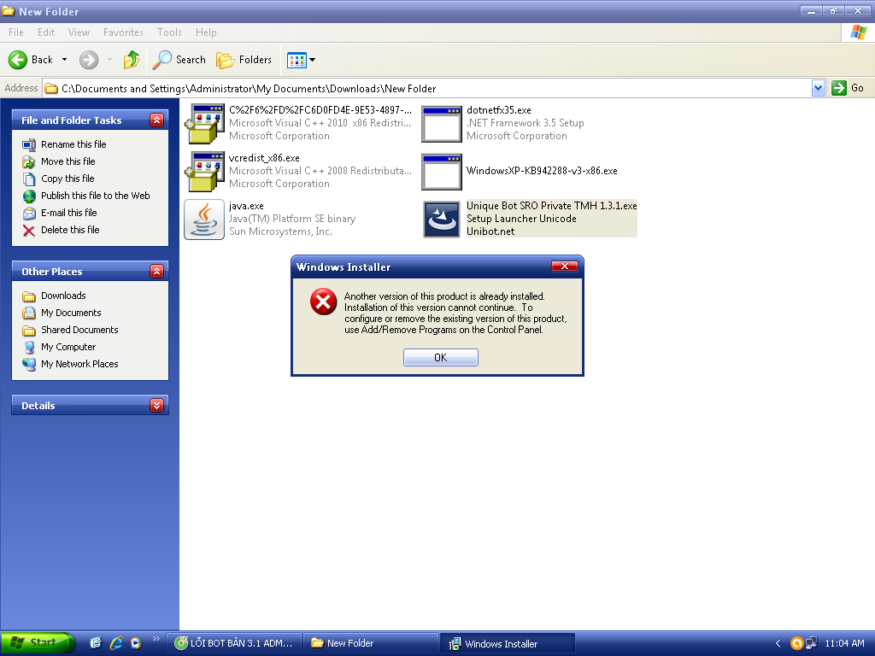This screenshot has height=656, width=875.
Task: Click Rename this file
Action: (73, 144)
